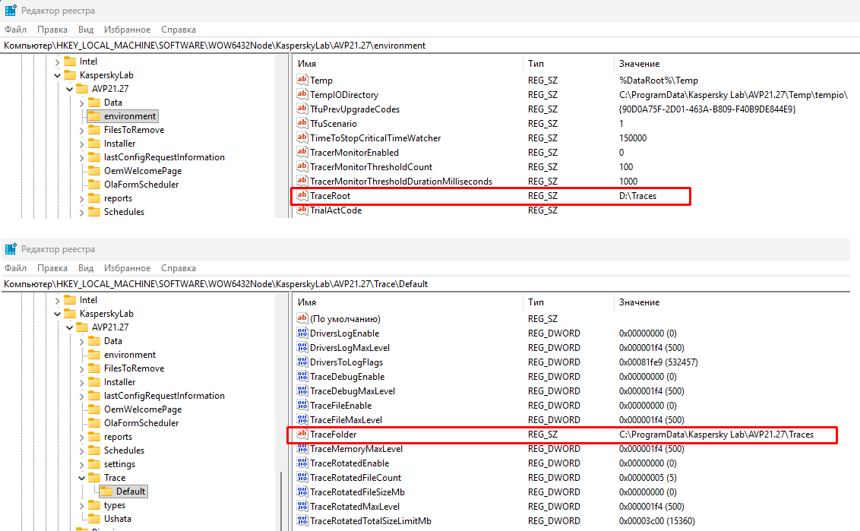Select the OemWelcomePage folder icon in upper window

(94, 171)
